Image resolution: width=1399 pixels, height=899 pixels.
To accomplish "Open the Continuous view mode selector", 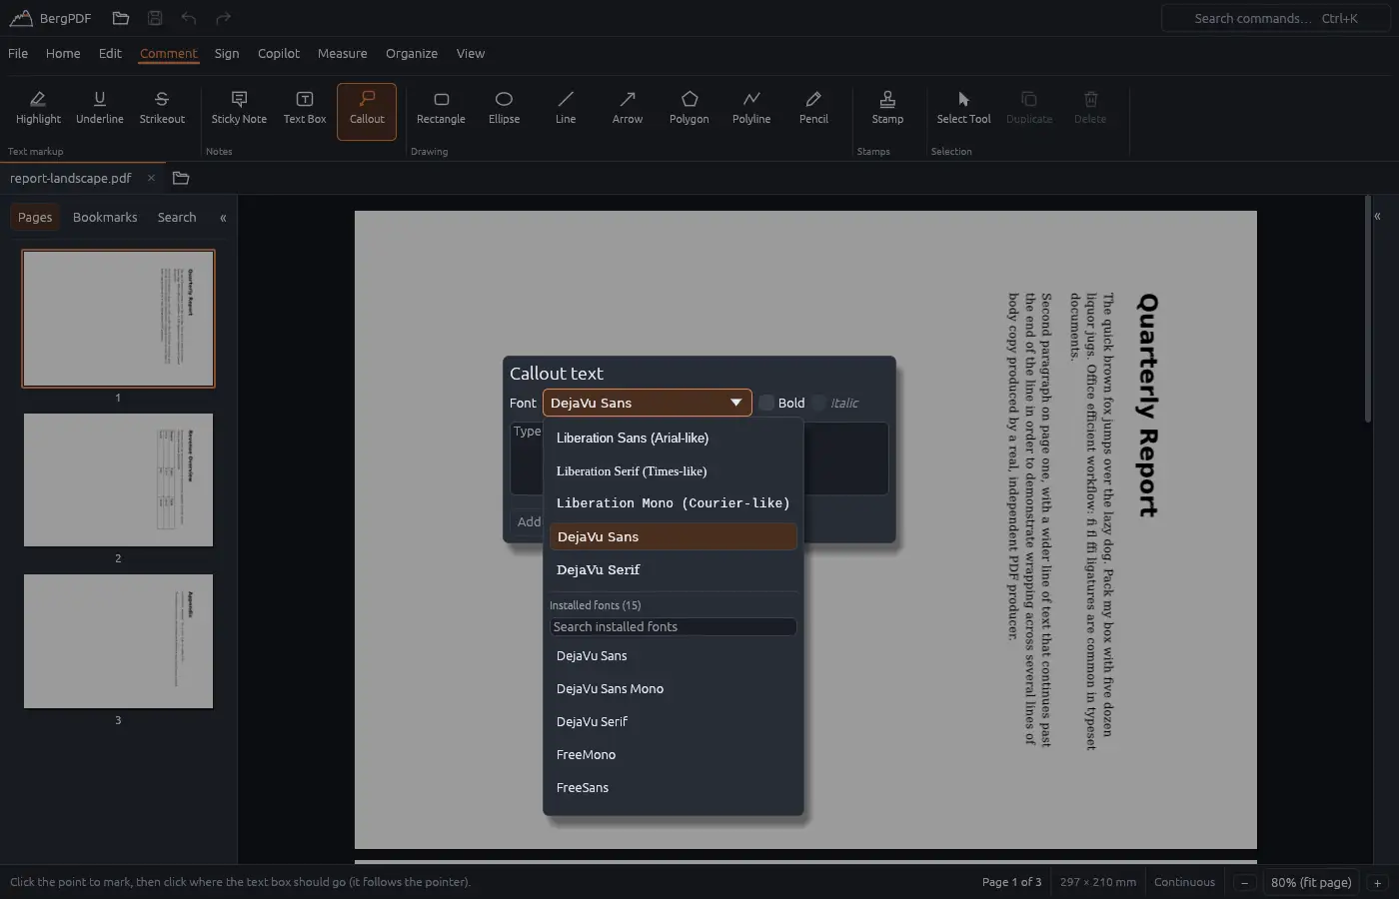I will 1184,882.
